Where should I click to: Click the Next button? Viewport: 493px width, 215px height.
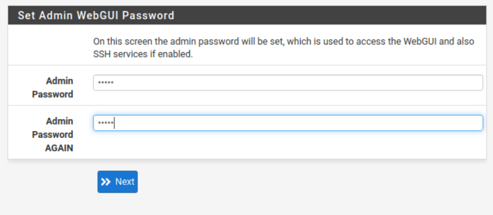tap(118, 182)
